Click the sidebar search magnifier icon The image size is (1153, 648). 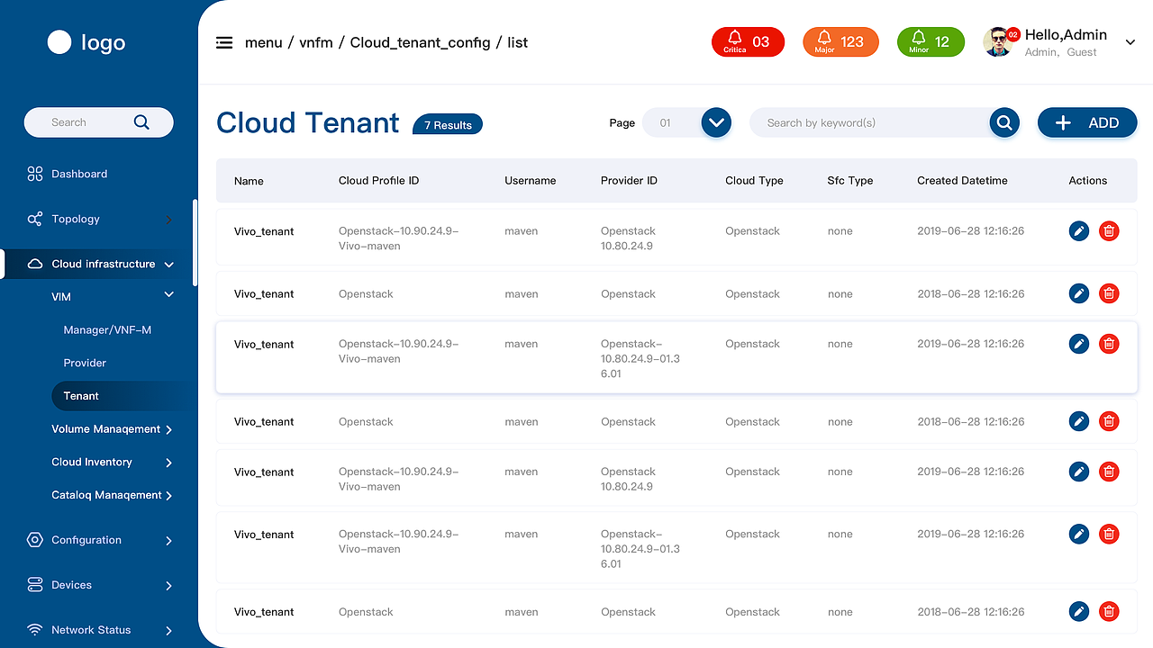click(141, 122)
